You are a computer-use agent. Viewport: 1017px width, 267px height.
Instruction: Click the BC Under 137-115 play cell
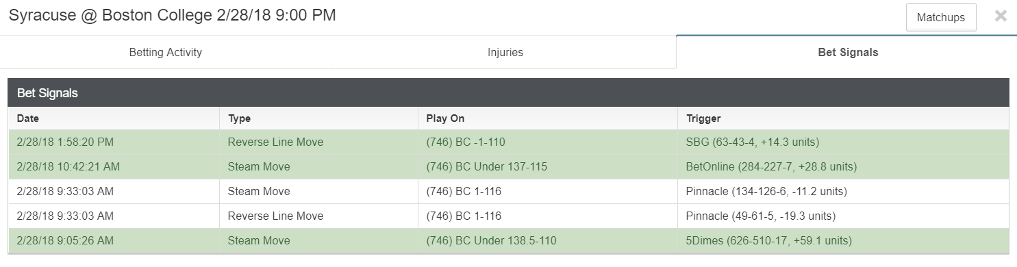[548, 167]
